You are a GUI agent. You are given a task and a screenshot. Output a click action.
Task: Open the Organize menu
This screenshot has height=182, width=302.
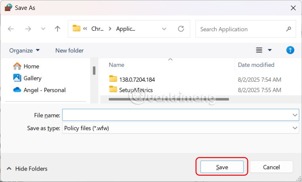coord(25,50)
